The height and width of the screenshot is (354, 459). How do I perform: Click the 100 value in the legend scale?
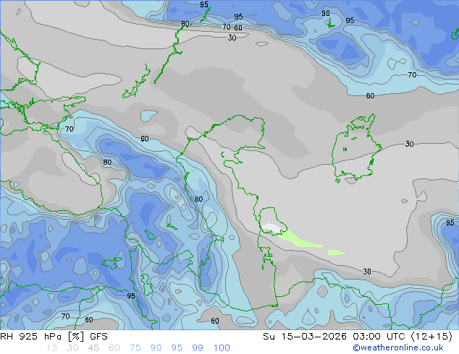[x=222, y=348]
